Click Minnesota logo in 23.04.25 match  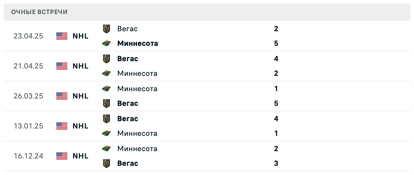pos(106,43)
